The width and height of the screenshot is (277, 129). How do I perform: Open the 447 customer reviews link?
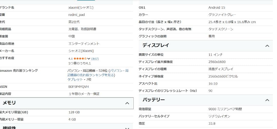95,59
